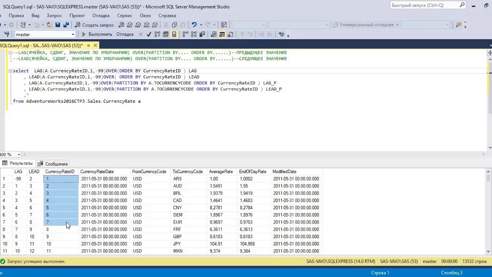
Task: Click the editor horizontal scrollbar
Action: pyautogui.click(x=254, y=154)
